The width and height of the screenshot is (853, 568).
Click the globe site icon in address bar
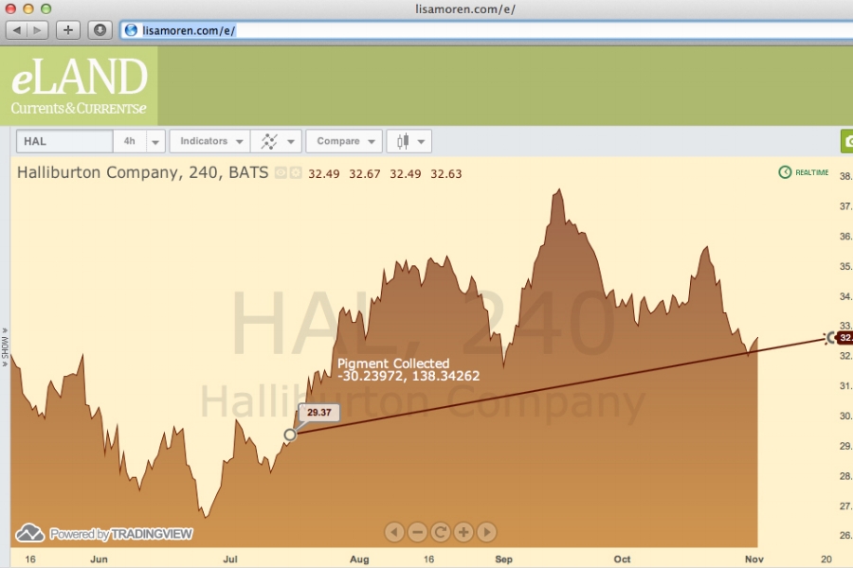pos(131,30)
